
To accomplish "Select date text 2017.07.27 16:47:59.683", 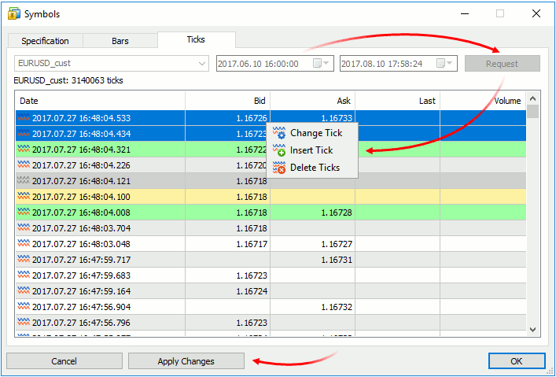I will [x=81, y=275].
